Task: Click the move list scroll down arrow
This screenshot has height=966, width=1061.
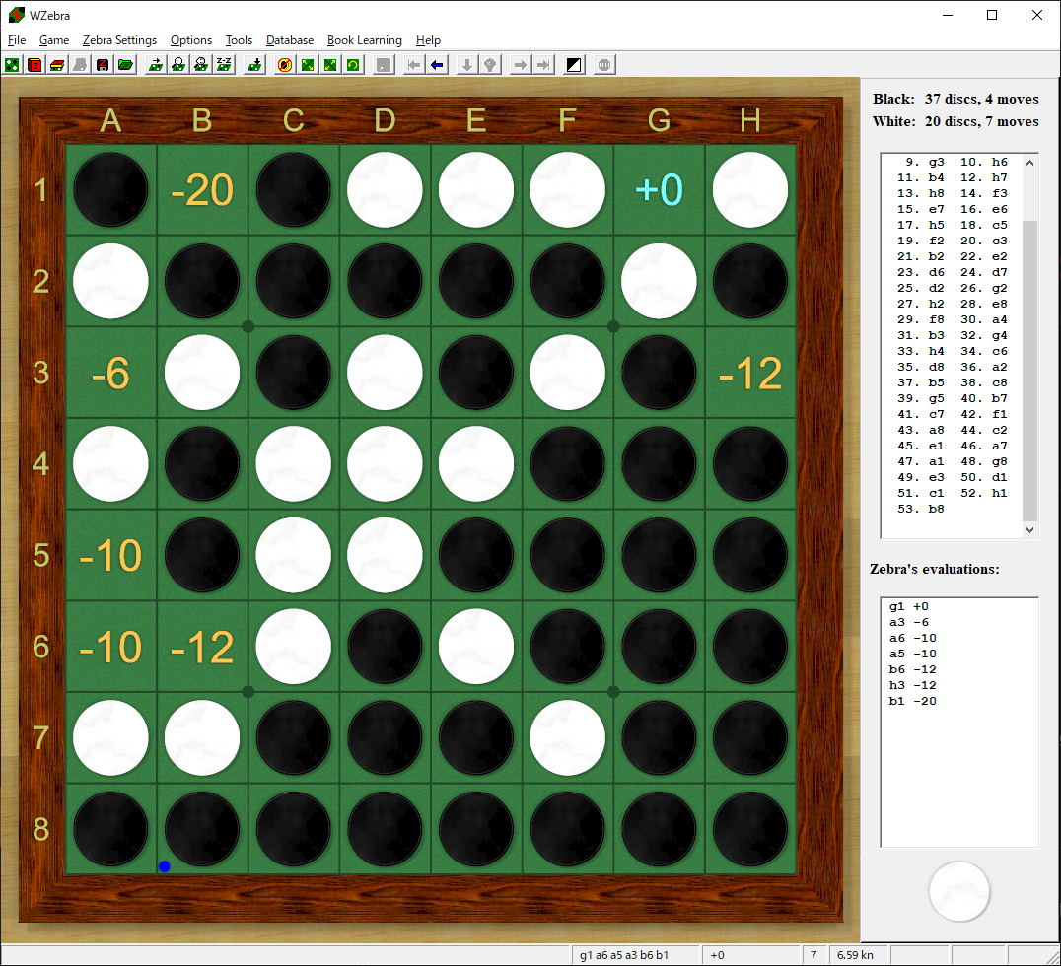Action: [x=1029, y=530]
